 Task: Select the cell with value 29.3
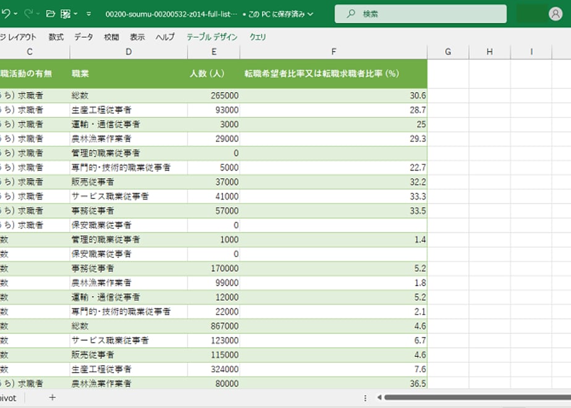334,139
